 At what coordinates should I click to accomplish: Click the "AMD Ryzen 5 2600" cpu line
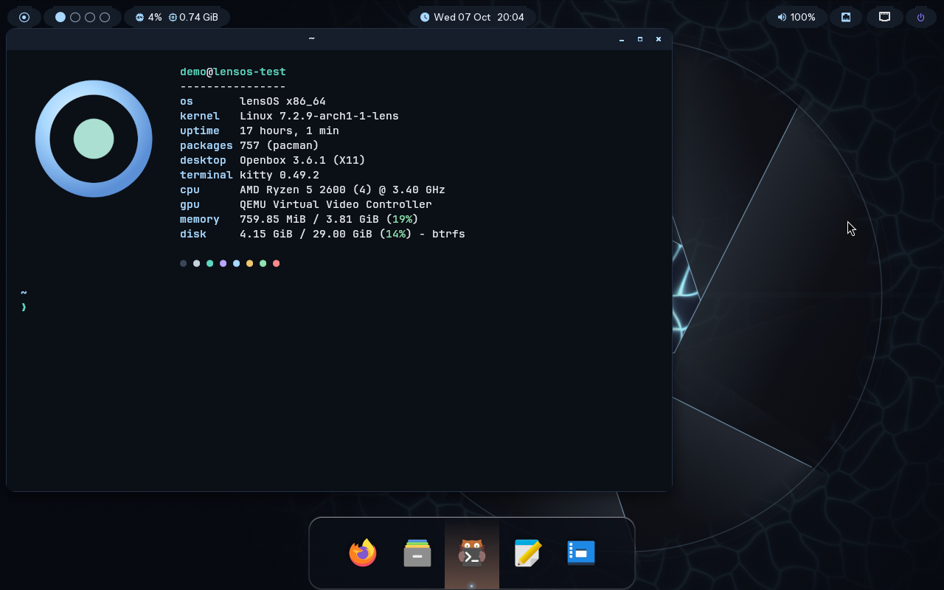[x=342, y=190]
